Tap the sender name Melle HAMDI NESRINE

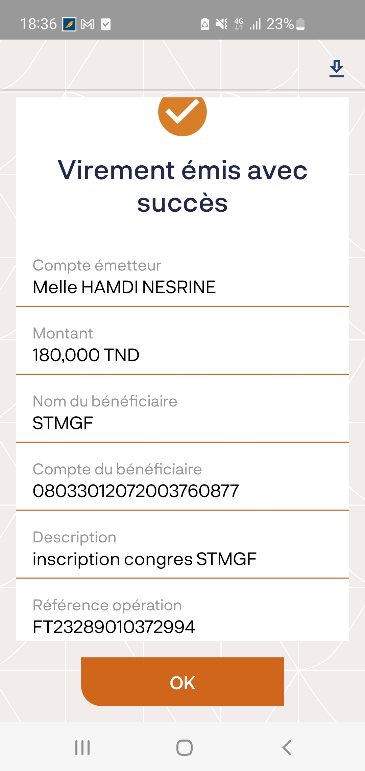[x=124, y=287]
